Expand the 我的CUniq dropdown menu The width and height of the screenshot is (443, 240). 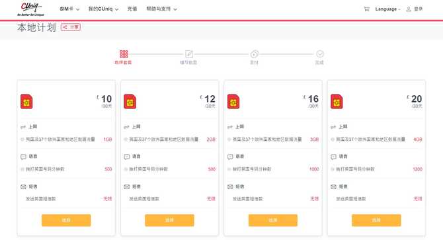[103, 9]
